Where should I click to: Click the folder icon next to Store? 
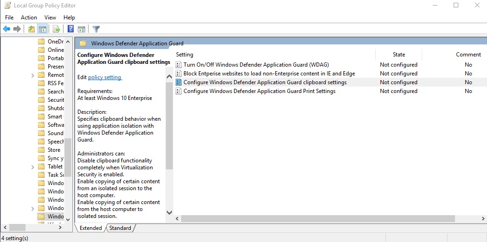click(x=41, y=149)
